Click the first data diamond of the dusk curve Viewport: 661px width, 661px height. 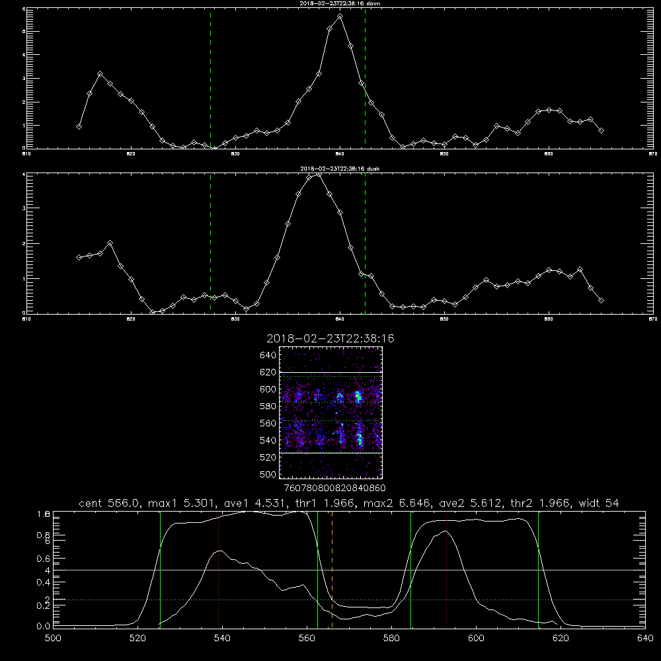[79, 257]
